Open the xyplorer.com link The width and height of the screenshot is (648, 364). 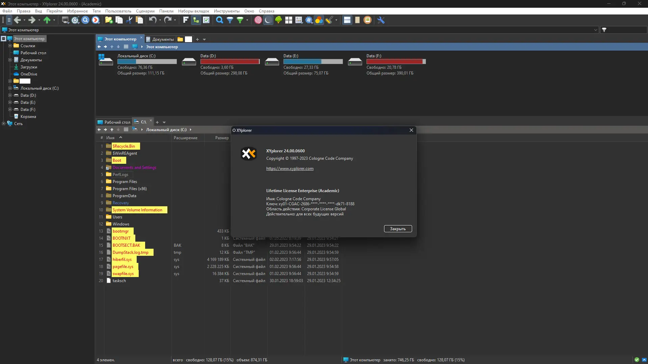pyautogui.click(x=290, y=169)
